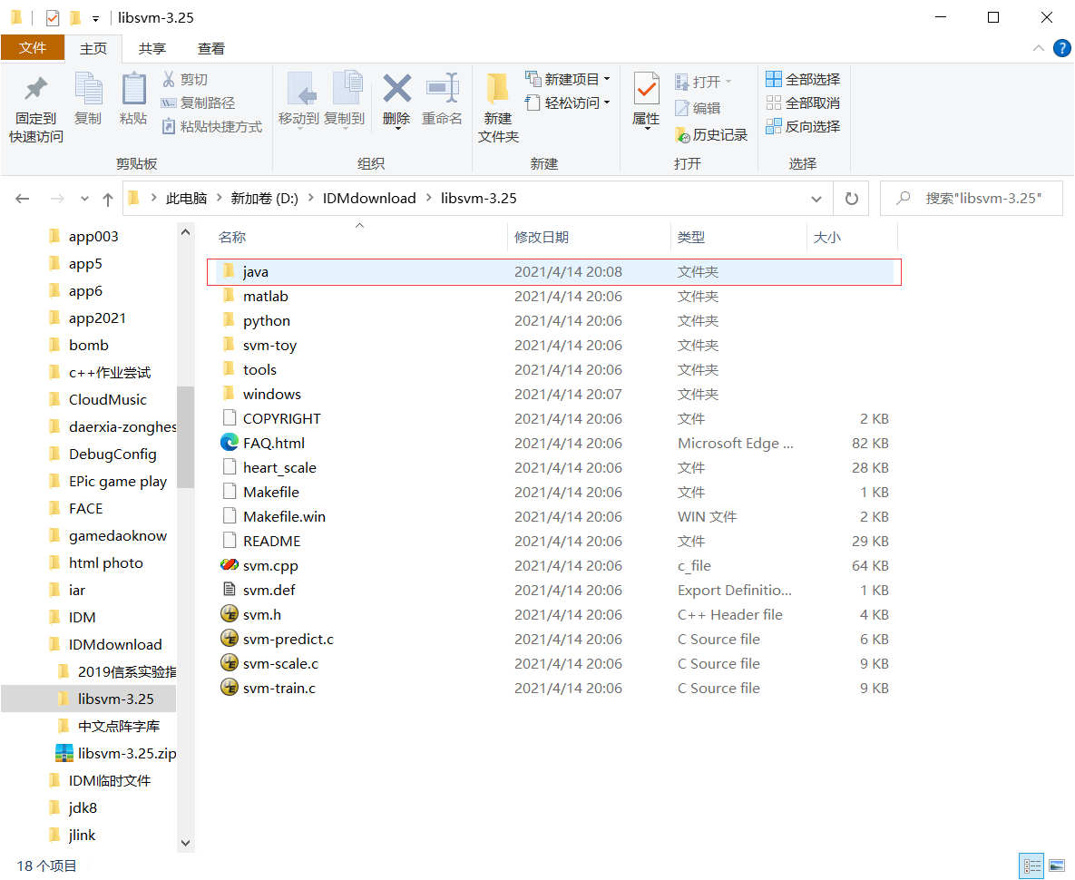
Task: Sort by Date Modified (修改日期) header
Action: (x=589, y=237)
